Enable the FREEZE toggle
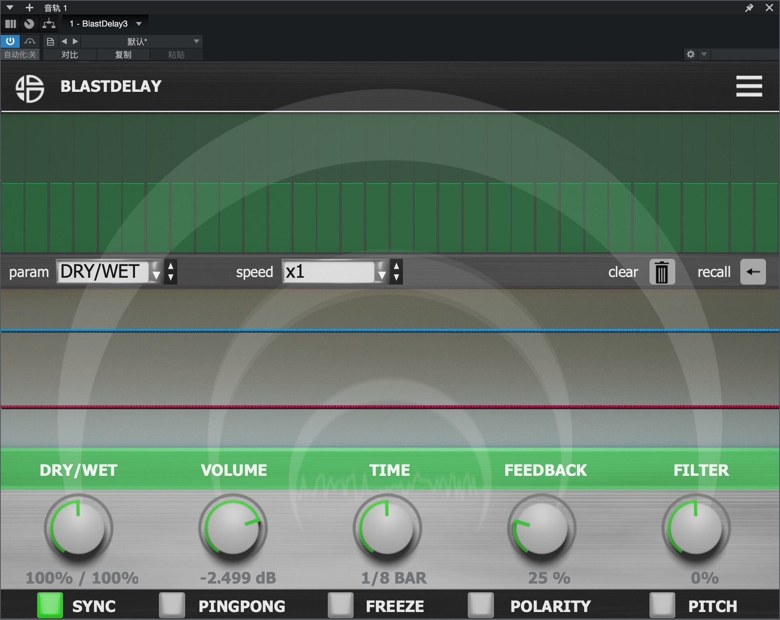 coord(340,605)
